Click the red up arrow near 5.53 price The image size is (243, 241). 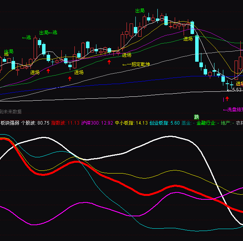tap(227, 99)
